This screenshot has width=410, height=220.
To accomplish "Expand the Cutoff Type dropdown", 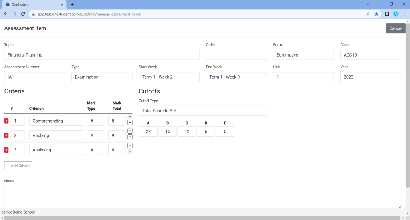I will point(202,111).
